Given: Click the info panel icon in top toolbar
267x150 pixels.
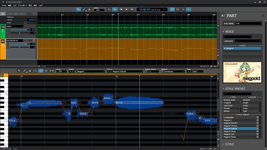Looking at the screenshot, I should pos(189,9).
